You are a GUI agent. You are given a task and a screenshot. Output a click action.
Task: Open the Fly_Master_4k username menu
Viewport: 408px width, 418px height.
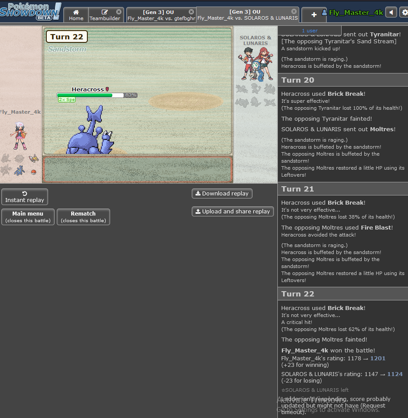356,13
